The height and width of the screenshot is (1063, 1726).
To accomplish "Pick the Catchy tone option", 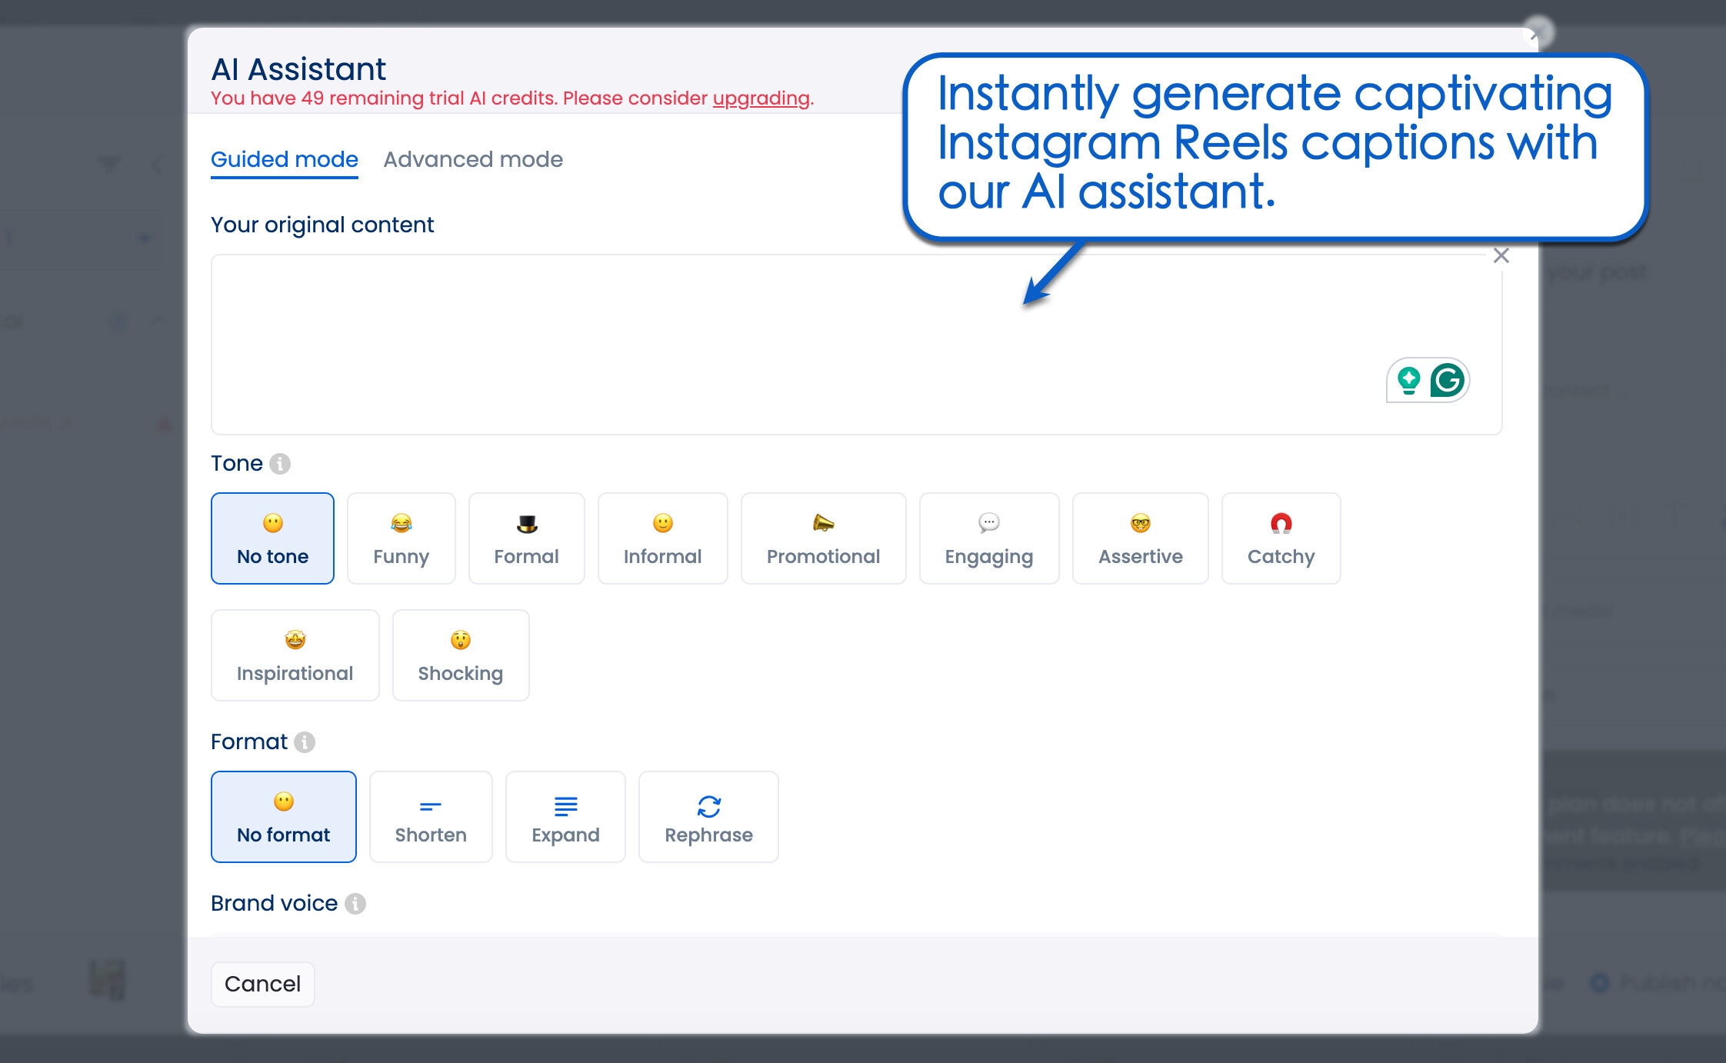I will pyautogui.click(x=1281, y=538).
